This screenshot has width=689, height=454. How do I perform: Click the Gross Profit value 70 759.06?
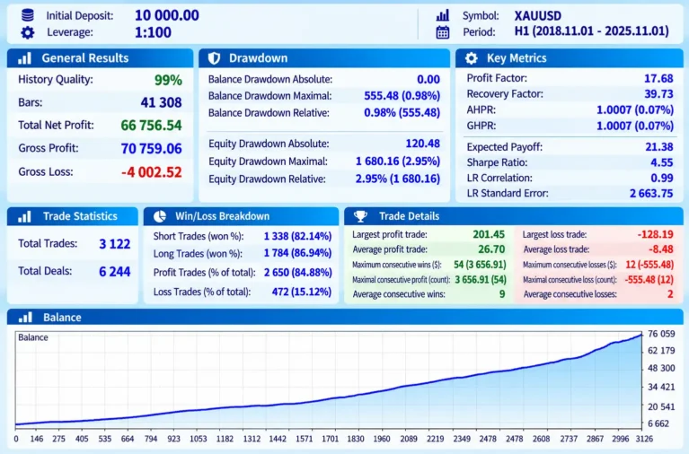[x=151, y=149]
